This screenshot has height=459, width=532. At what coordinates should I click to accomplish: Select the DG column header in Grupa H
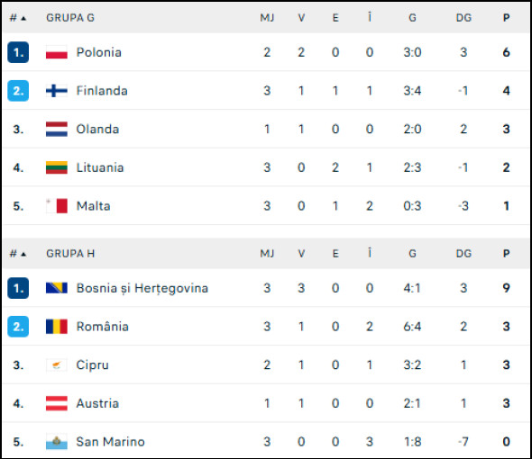463,254
